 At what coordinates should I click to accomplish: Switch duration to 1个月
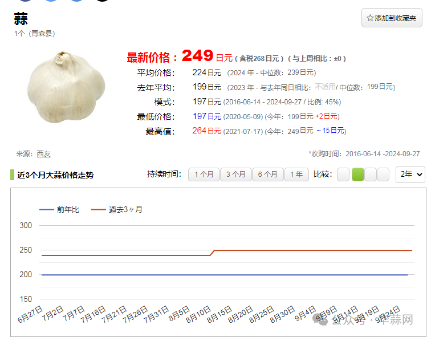tap(204, 174)
